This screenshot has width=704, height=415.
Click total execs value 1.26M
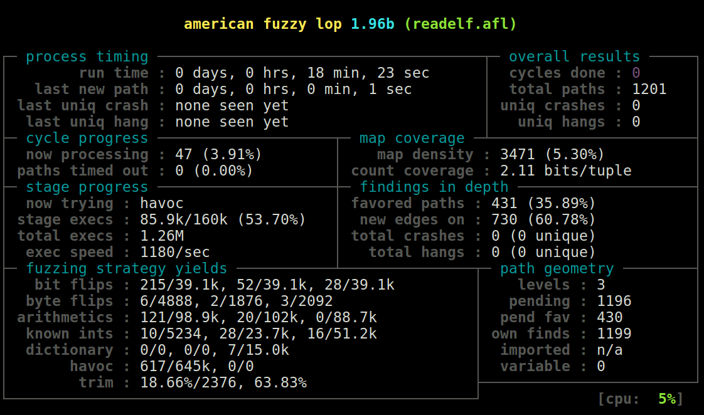[x=162, y=236]
